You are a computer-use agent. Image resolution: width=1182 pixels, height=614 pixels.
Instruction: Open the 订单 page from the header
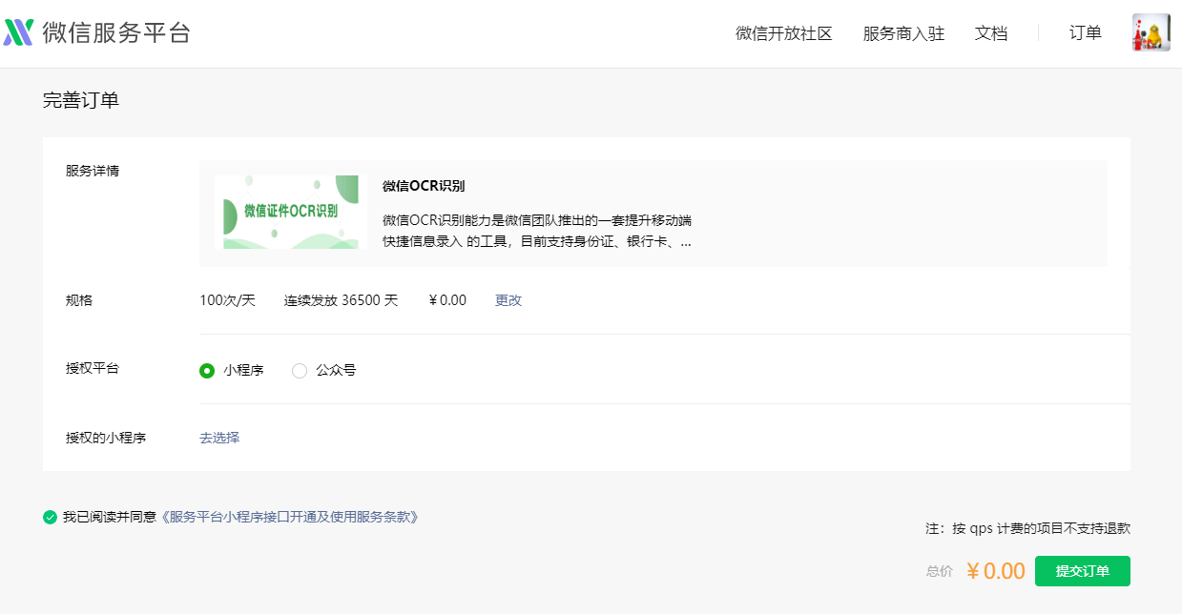(x=1086, y=33)
